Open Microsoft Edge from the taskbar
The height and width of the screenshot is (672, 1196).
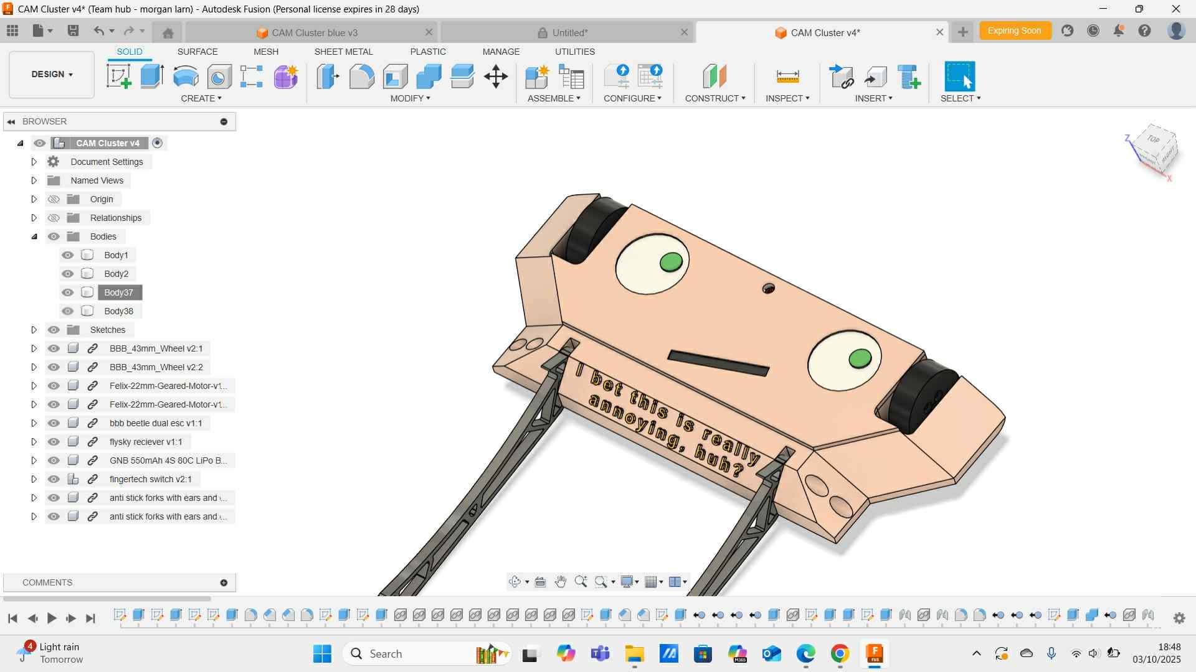coord(805,653)
